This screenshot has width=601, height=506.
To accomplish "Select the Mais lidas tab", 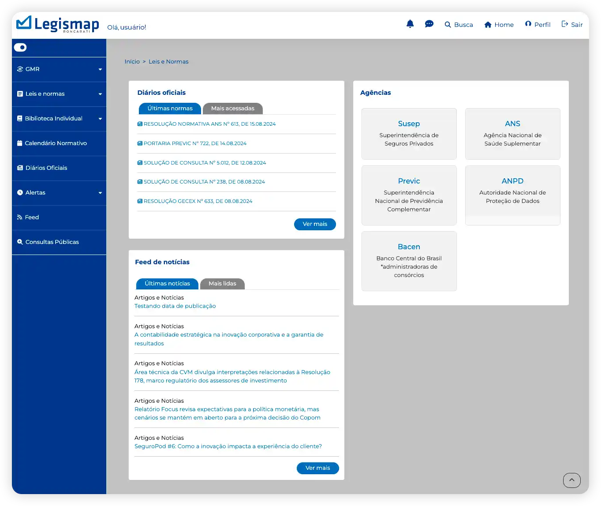I will point(222,284).
